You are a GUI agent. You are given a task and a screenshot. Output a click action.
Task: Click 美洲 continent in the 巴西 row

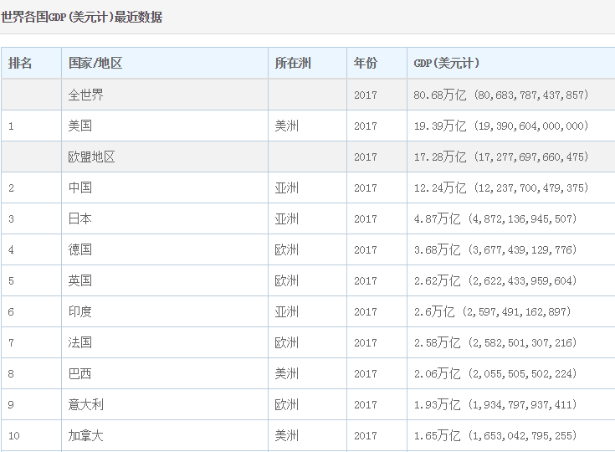coord(287,373)
